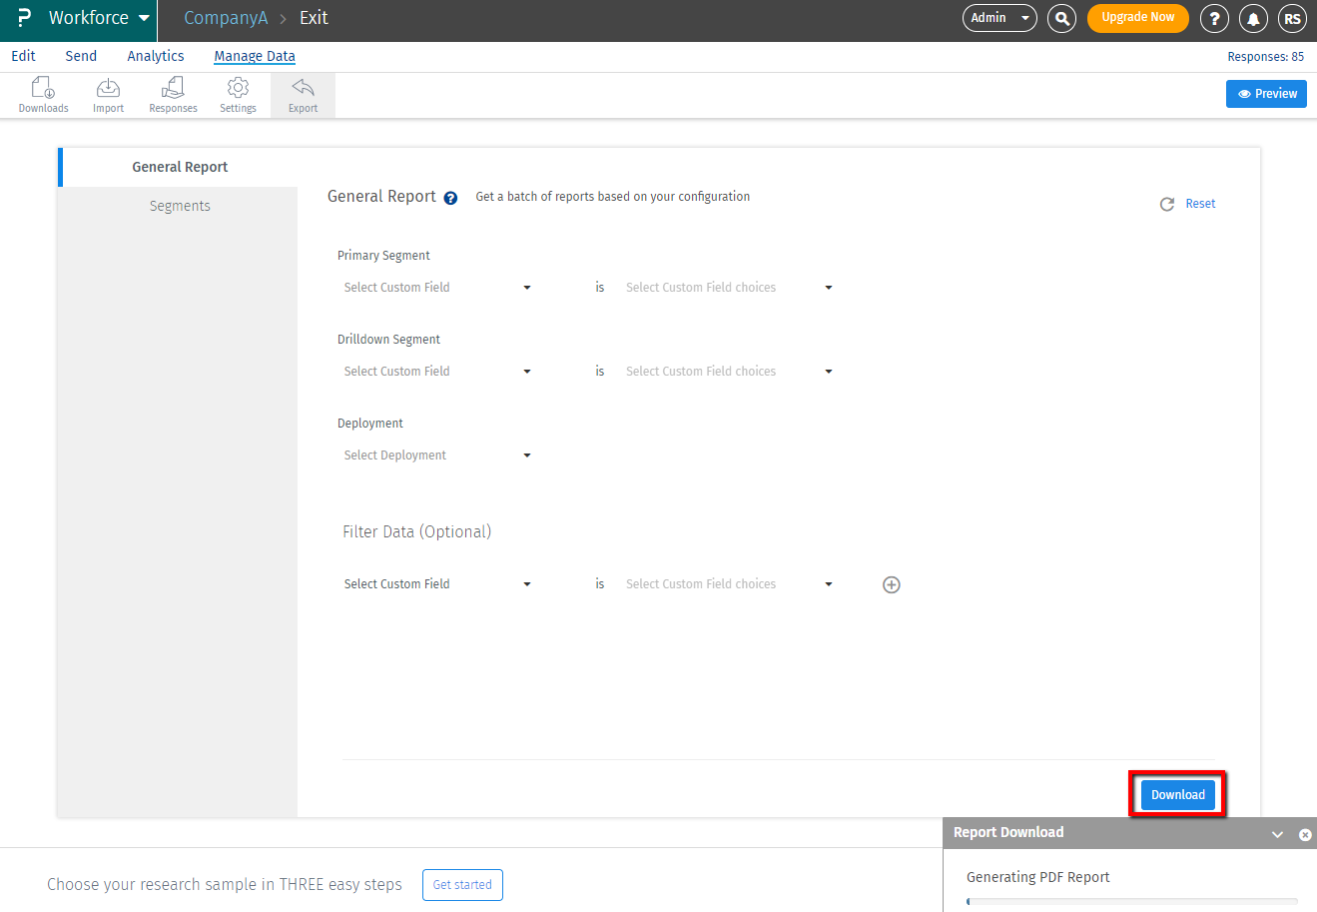
Task: Select the Export toolbar icon
Action: tap(303, 95)
